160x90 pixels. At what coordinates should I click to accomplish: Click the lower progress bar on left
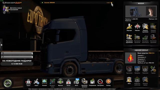(17, 57)
